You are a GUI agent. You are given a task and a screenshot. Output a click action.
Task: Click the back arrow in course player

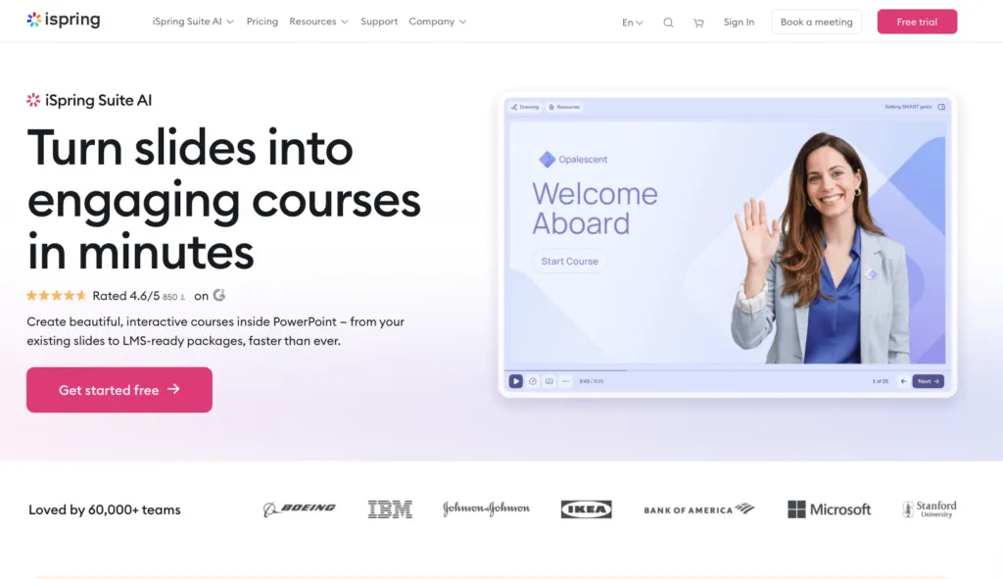pyautogui.click(x=903, y=381)
